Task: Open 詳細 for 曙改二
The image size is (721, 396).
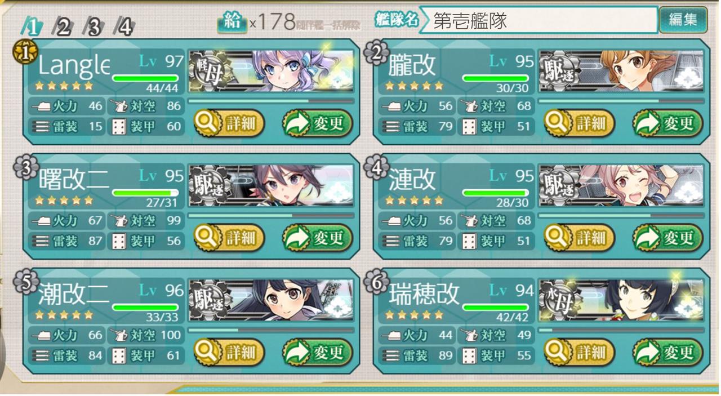Action: (229, 238)
